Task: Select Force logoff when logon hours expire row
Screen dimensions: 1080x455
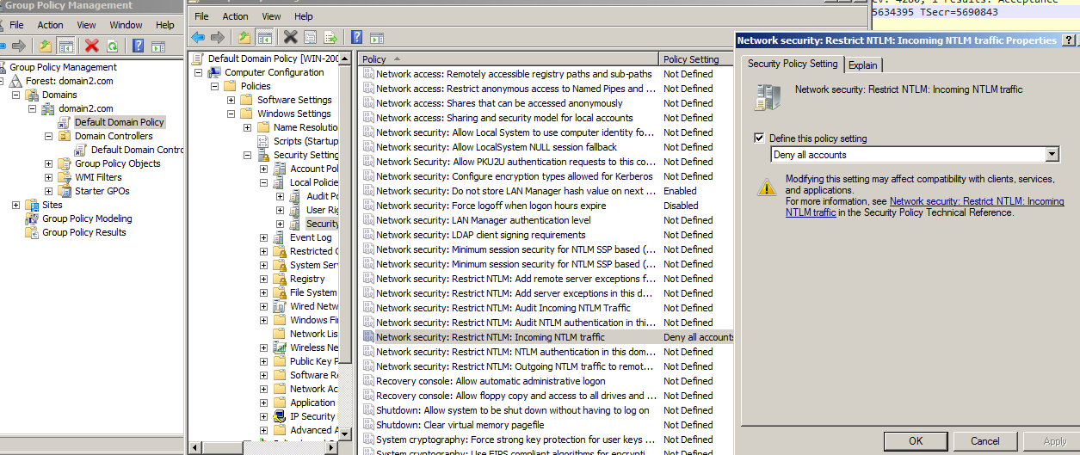Action: coord(546,206)
